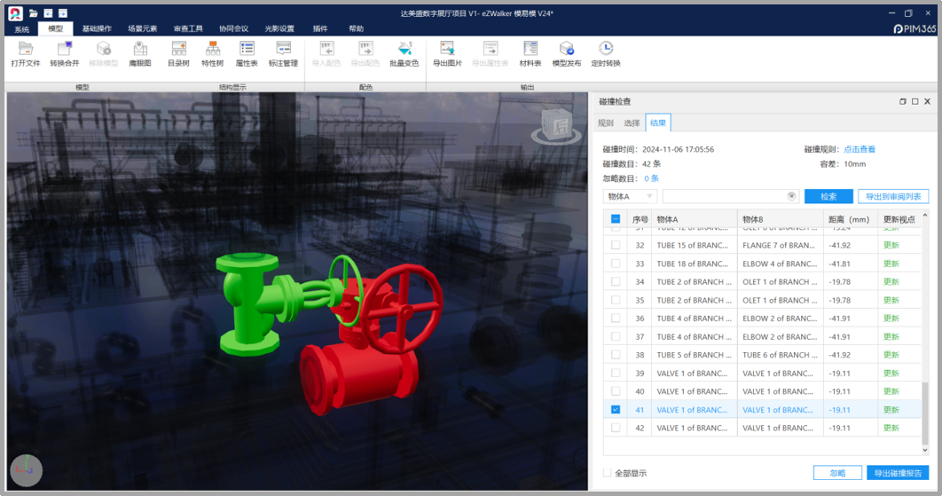The image size is (942, 496).
Task: Select row 38 TUBE 5 of BRANCH
Action: (762, 355)
